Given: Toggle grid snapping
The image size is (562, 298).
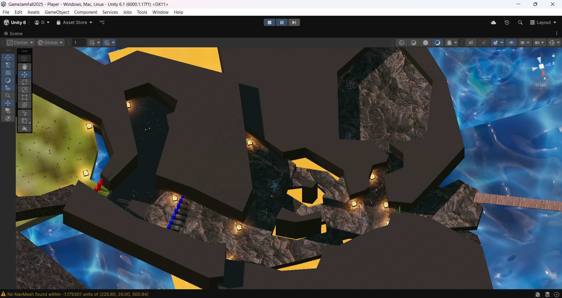Looking at the screenshot, I should tap(107, 43).
